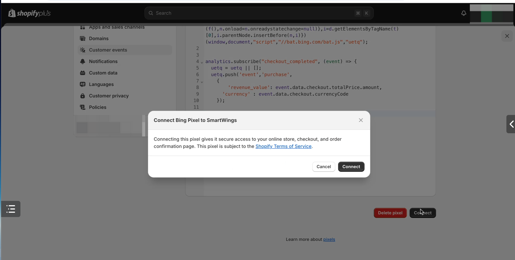Open the pixels help link
Viewport: 515px width, 260px height.
[329, 240]
